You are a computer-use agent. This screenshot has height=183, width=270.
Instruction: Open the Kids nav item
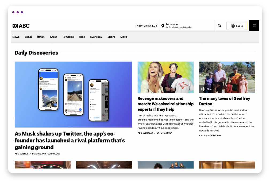pos(82,37)
